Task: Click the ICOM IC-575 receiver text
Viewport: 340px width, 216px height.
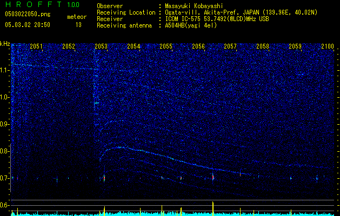Action: tap(217, 19)
